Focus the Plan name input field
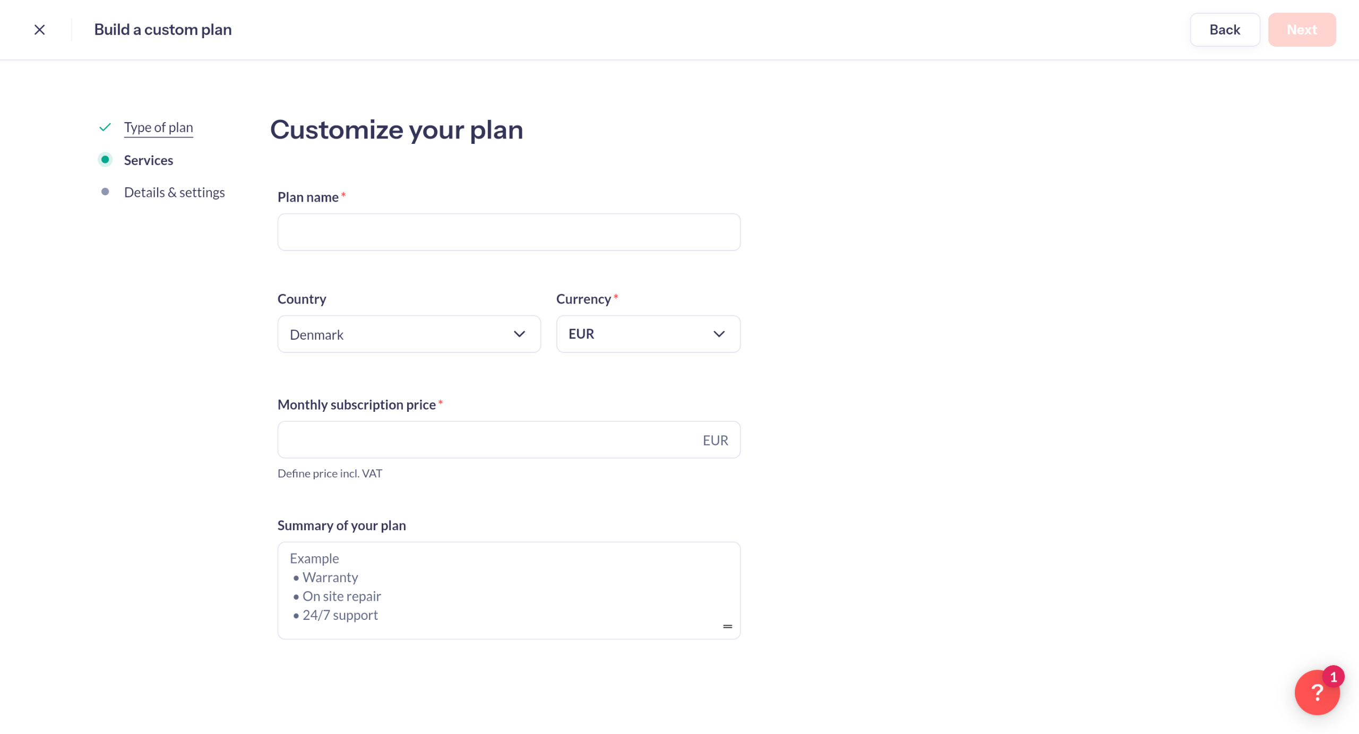The height and width of the screenshot is (734, 1359). (x=509, y=232)
